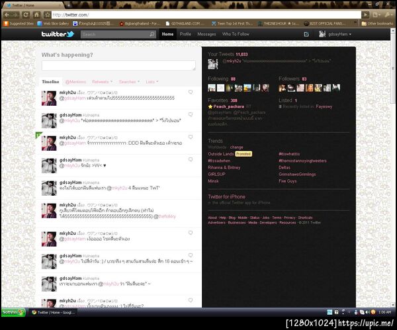Click the Go arrow beside the address bar
The image size is (397, 330).
click(365, 15)
